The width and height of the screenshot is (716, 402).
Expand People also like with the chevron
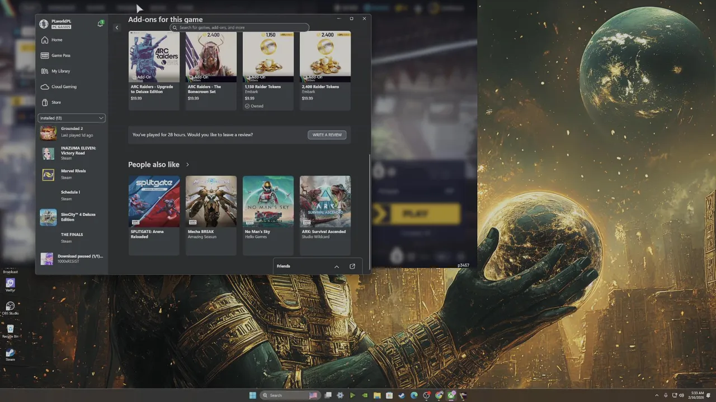pyautogui.click(x=187, y=165)
